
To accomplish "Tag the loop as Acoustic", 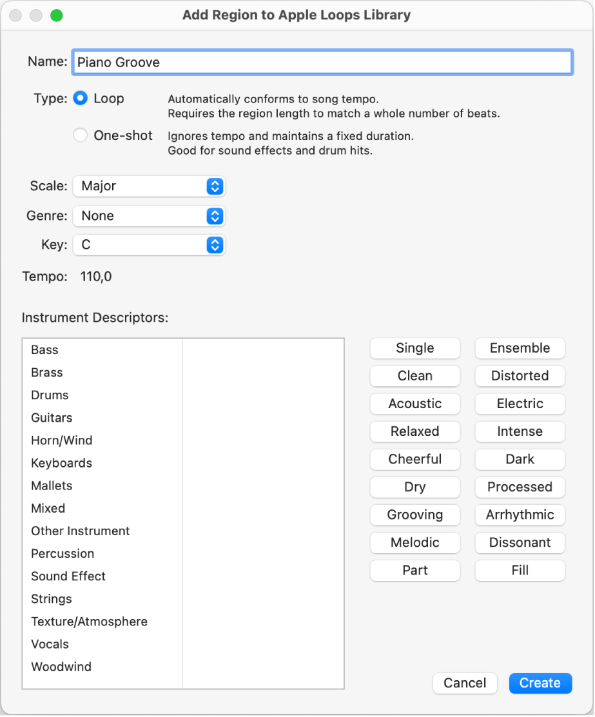I will pos(415,404).
